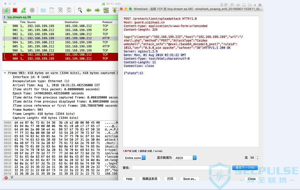This screenshot has width=300, height=190.
Task: Save the capture file from the toolbar
Action: (52, 10)
